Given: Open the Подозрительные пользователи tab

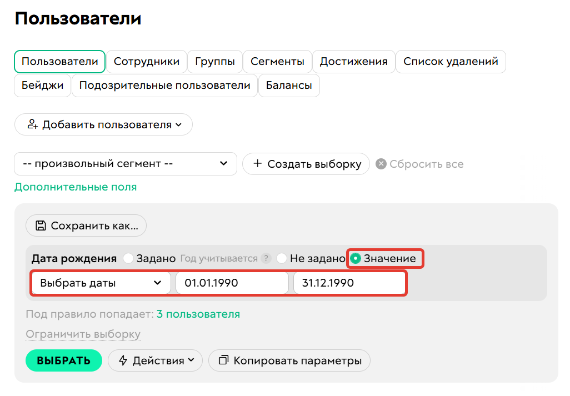Looking at the screenshot, I should coord(164,85).
